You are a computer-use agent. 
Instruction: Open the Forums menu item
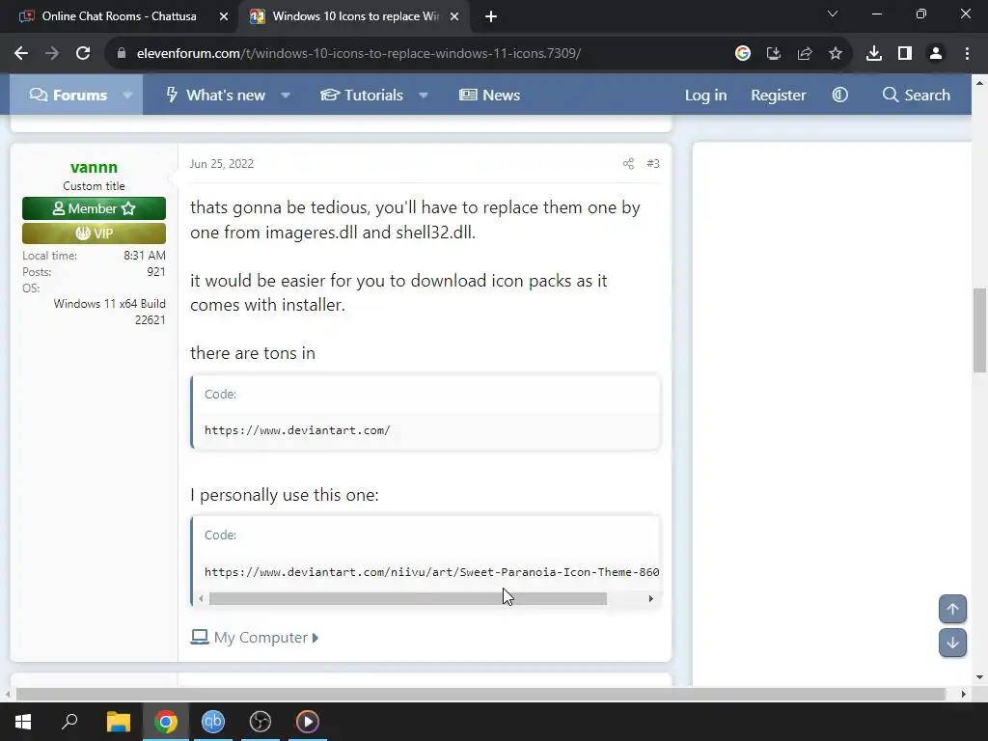coord(69,96)
